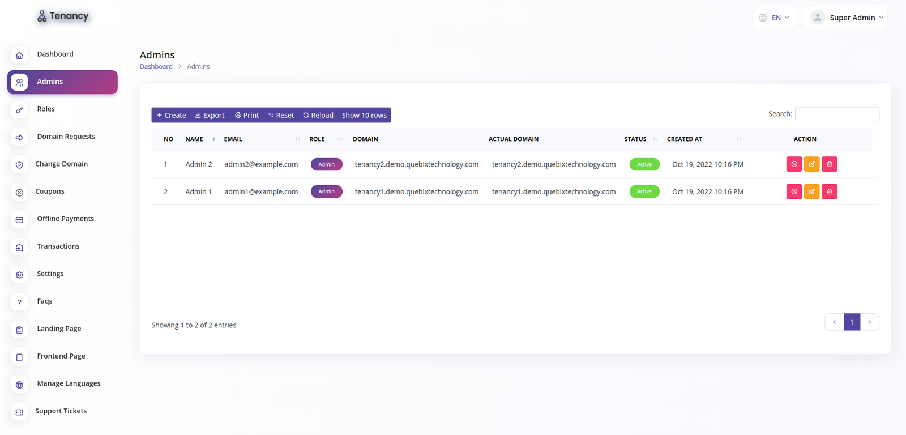Open the EN language dropdown
Viewport: 906px width, 435px height.
[773, 18]
